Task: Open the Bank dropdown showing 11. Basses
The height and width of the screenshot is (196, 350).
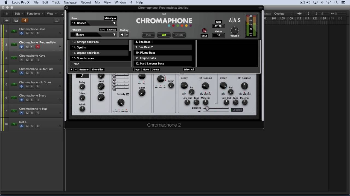Action: (94, 23)
